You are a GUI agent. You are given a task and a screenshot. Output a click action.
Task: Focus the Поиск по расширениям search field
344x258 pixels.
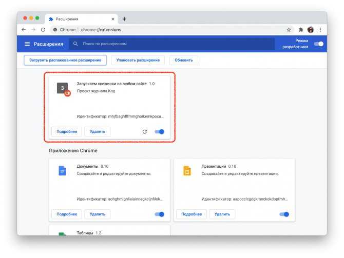[172, 44]
